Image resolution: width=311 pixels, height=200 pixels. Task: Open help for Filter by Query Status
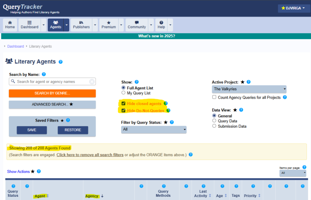click(x=172, y=122)
